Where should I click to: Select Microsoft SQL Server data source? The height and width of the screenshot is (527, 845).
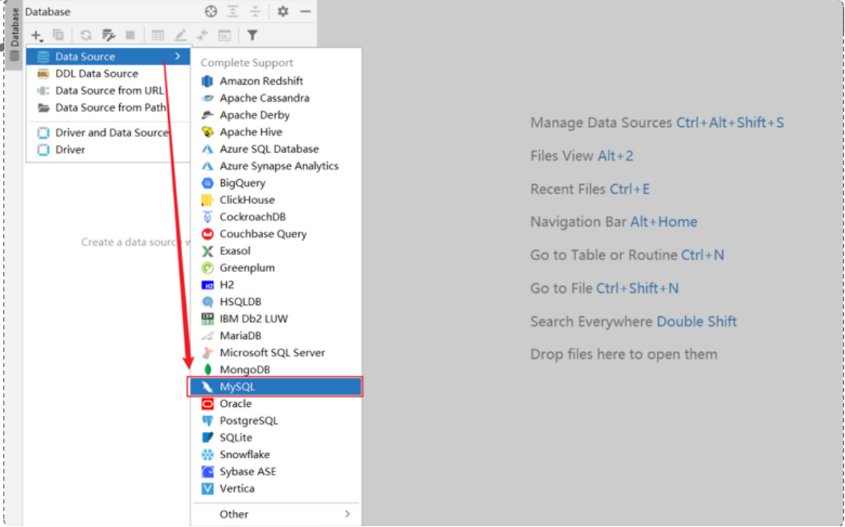pyautogui.click(x=276, y=353)
